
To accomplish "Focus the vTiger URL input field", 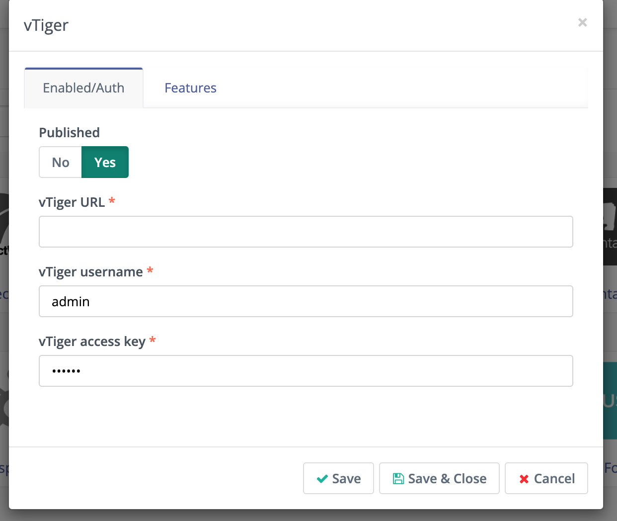I will tap(306, 232).
